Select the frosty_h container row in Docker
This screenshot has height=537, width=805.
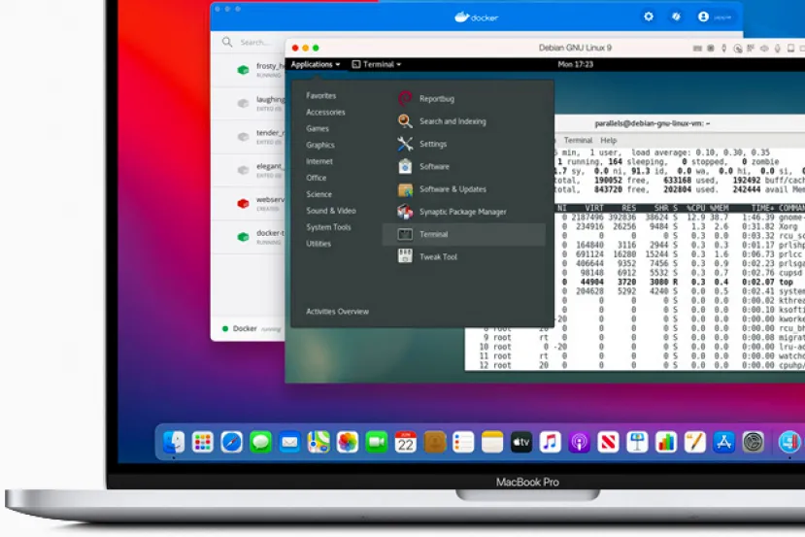(248, 69)
